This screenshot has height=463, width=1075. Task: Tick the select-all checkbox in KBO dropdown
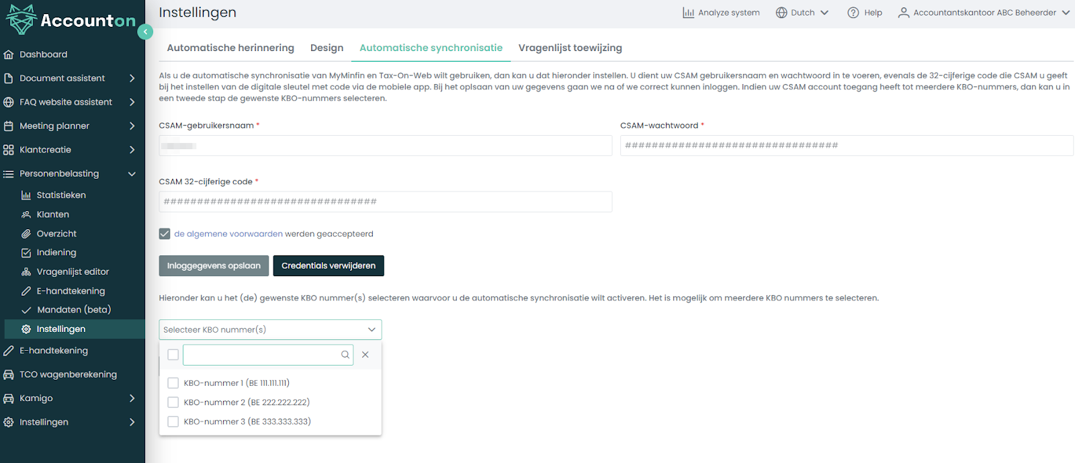tap(173, 355)
